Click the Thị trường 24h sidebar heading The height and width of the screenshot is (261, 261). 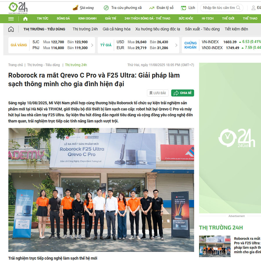[221, 228]
